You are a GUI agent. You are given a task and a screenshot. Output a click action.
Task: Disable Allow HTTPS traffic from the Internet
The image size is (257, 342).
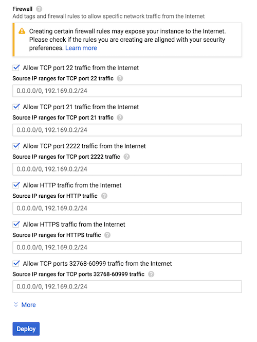[x=16, y=224]
